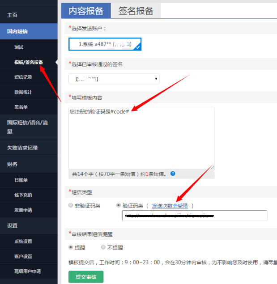Screen dimensions: 277x284
Task: Select 提醒 for review result reminder
Action: [x=71, y=247]
